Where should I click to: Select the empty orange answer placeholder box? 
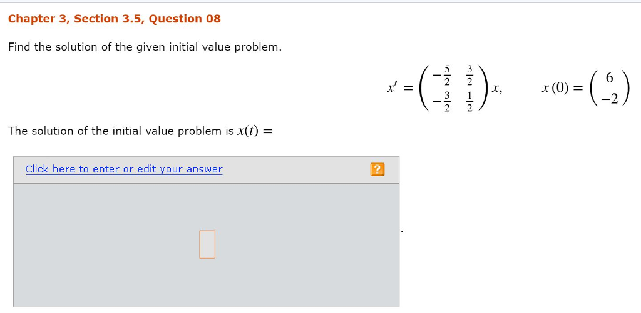click(x=207, y=244)
